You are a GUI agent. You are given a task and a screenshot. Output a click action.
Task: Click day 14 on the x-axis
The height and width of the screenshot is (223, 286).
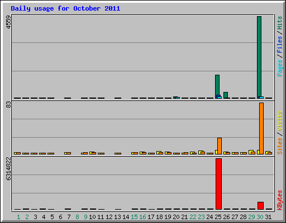126,217
